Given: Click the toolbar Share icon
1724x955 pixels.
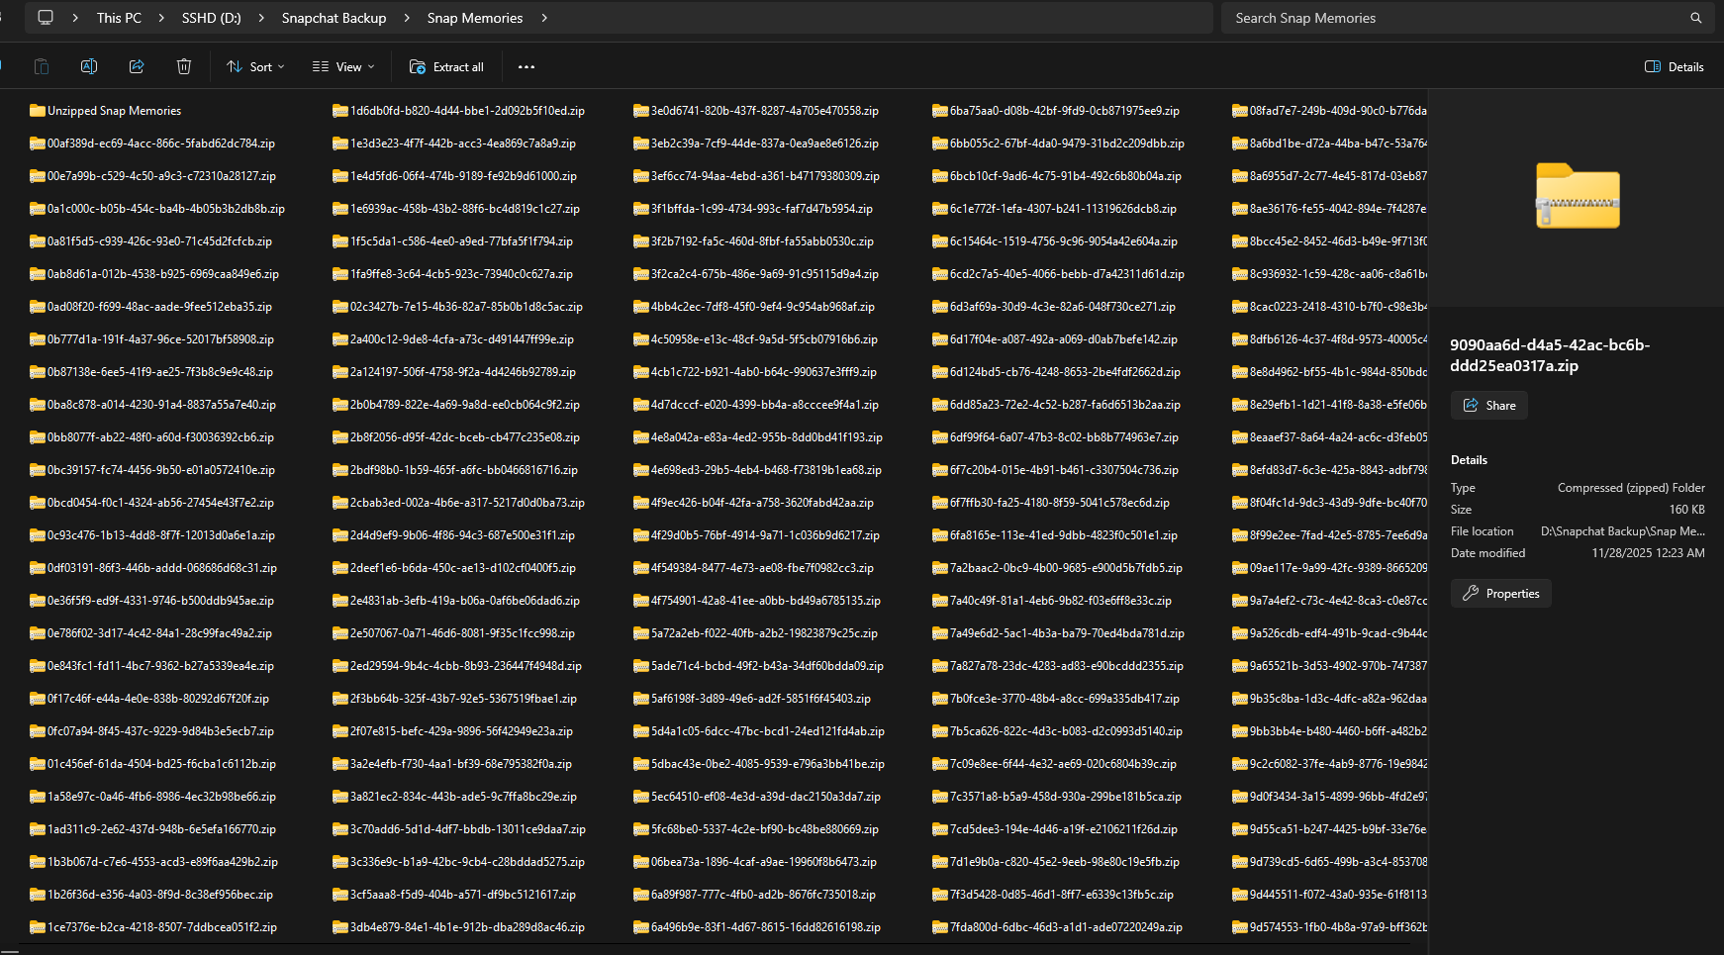Looking at the screenshot, I should pyautogui.click(x=137, y=66).
